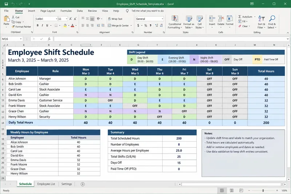Open the File menu
The image size is (291, 194).
pyautogui.click(x=6, y=11)
